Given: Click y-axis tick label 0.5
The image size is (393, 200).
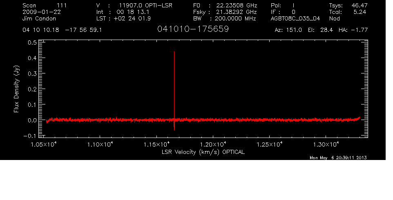Looking at the screenshot, I should tap(32, 42).
